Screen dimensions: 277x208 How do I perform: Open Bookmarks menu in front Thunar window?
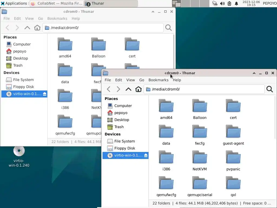(159, 80)
